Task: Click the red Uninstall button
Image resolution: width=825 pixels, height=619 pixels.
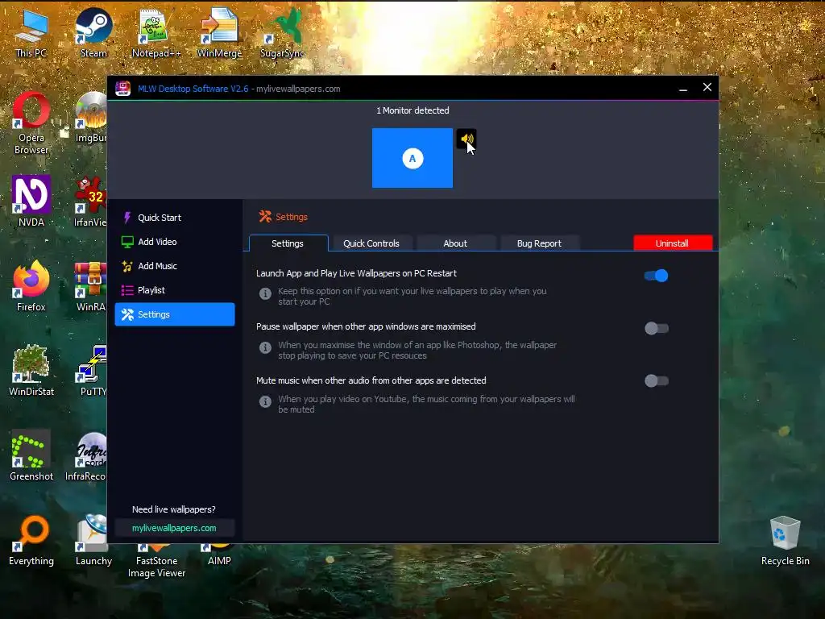Action: pos(673,243)
